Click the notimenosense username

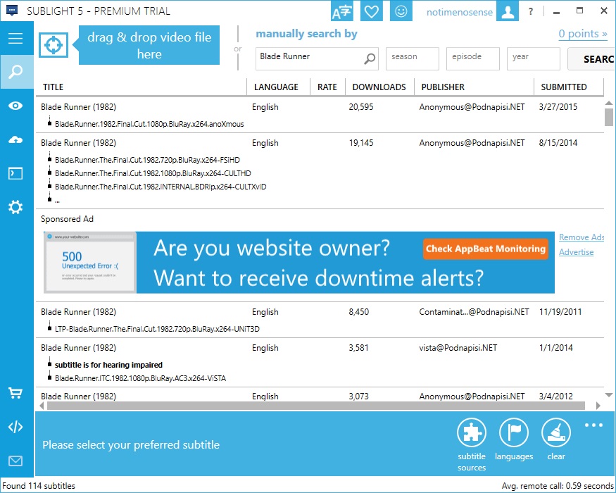(x=460, y=12)
